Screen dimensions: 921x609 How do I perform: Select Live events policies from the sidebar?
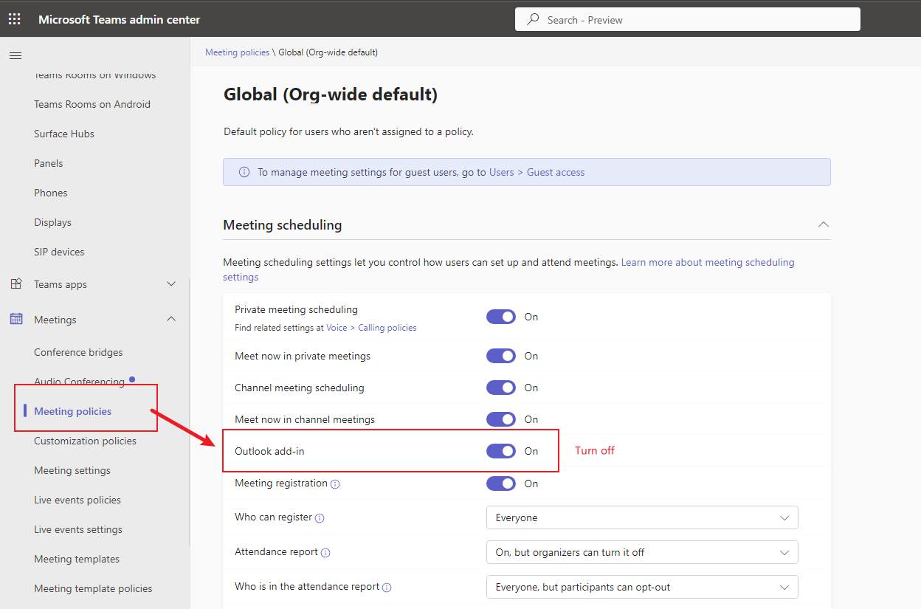point(77,500)
